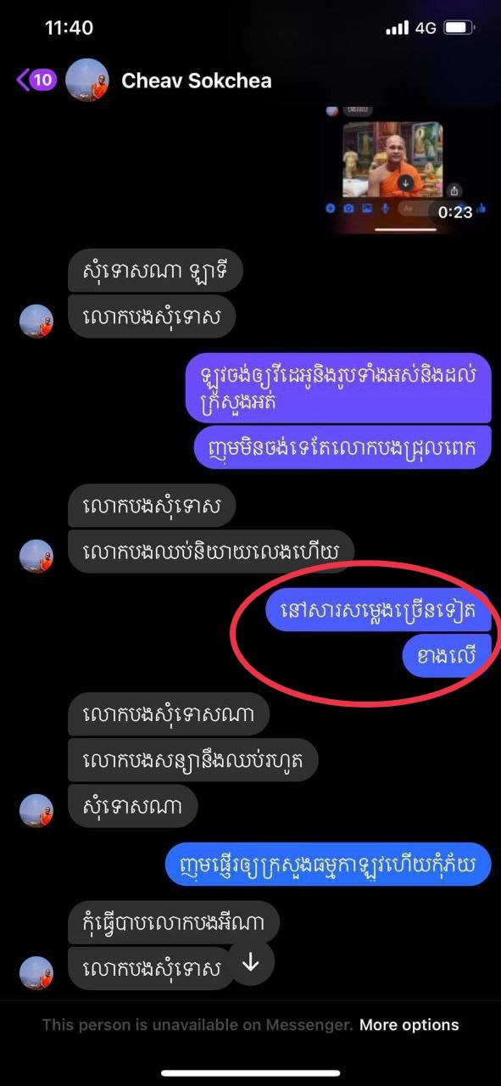The width and height of the screenshot is (501, 1086).
Task: Tap the avatar beside លោកបងឈប់និយាយលេងហើយ message
Action: point(36,556)
